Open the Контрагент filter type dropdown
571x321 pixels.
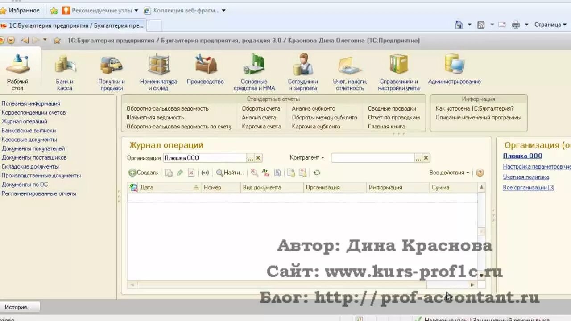click(x=307, y=157)
